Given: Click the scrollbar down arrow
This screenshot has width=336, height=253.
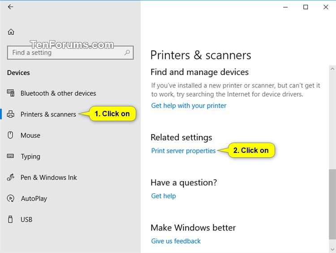Looking at the screenshot, I should click(332, 249).
